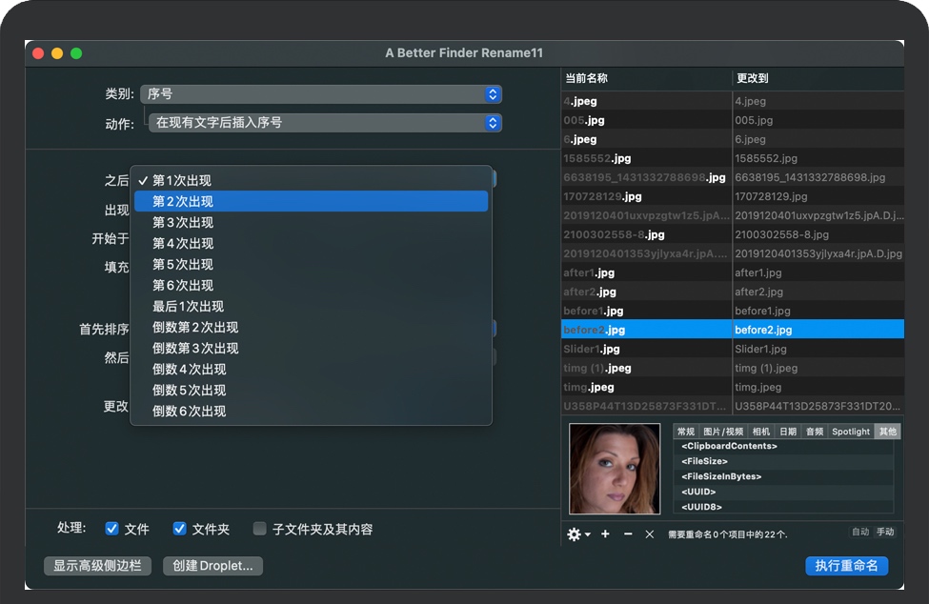Toggle the 文件夹 checkbox
The height and width of the screenshot is (604, 929).
coord(179,529)
